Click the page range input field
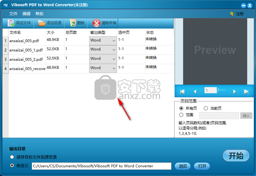Image resolution: width=256 pixels, height=176 pixels. click(219, 116)
